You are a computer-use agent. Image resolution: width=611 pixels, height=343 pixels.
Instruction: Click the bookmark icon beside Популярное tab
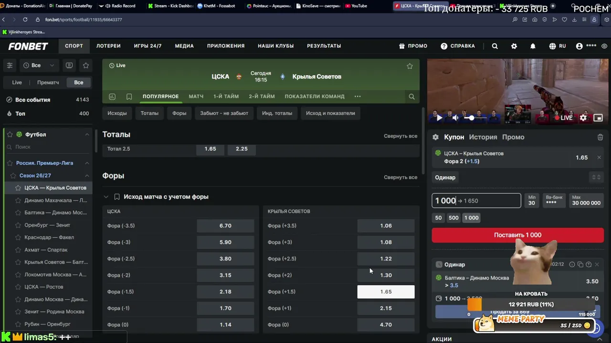click(x=129, y=96)
